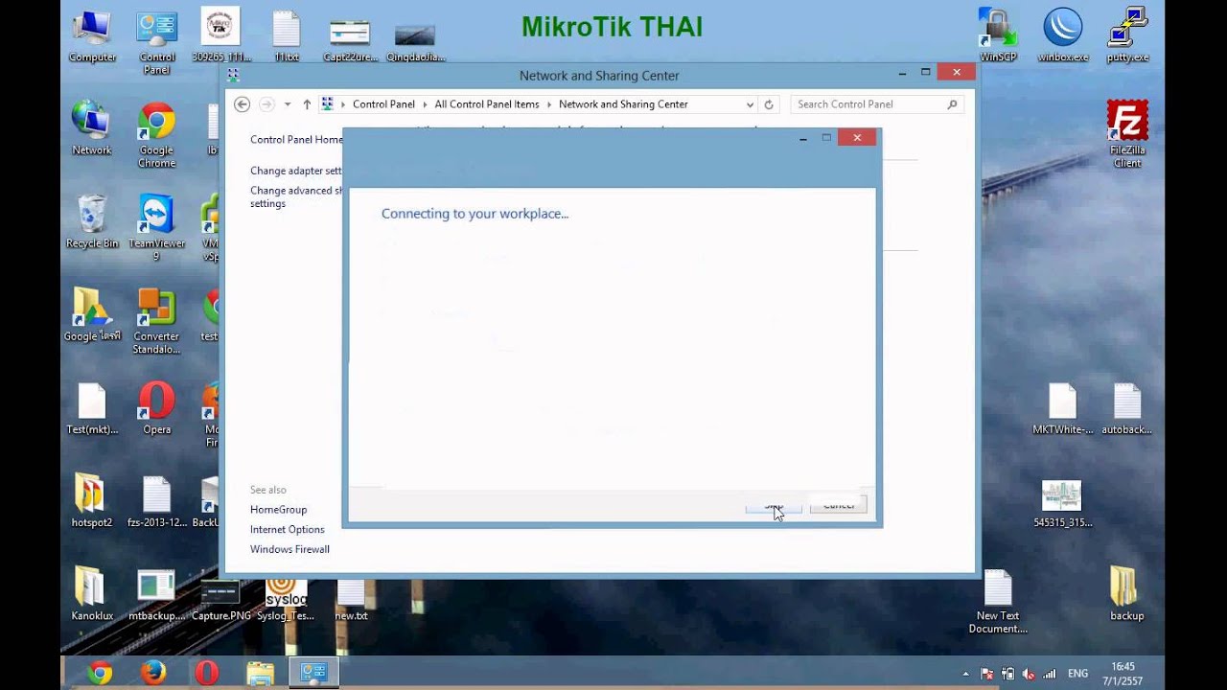Select the MKTWhite file icon
1227x690 pixels.
[1063, 408]
